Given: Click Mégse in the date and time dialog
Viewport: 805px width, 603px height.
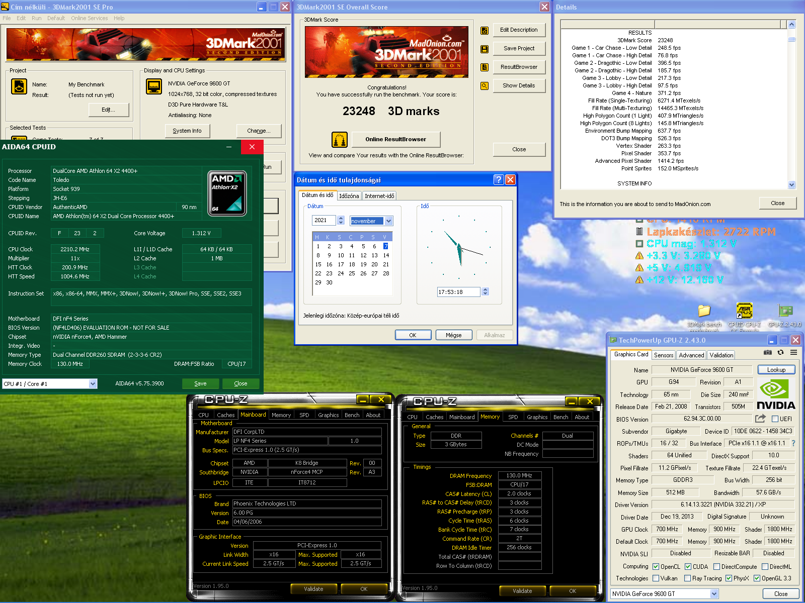Looking at the screenshot, I should (453, 335).
